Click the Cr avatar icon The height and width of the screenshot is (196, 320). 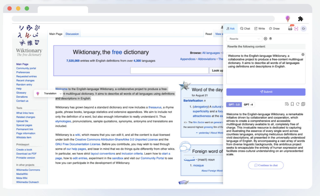(x=303, y=28)
